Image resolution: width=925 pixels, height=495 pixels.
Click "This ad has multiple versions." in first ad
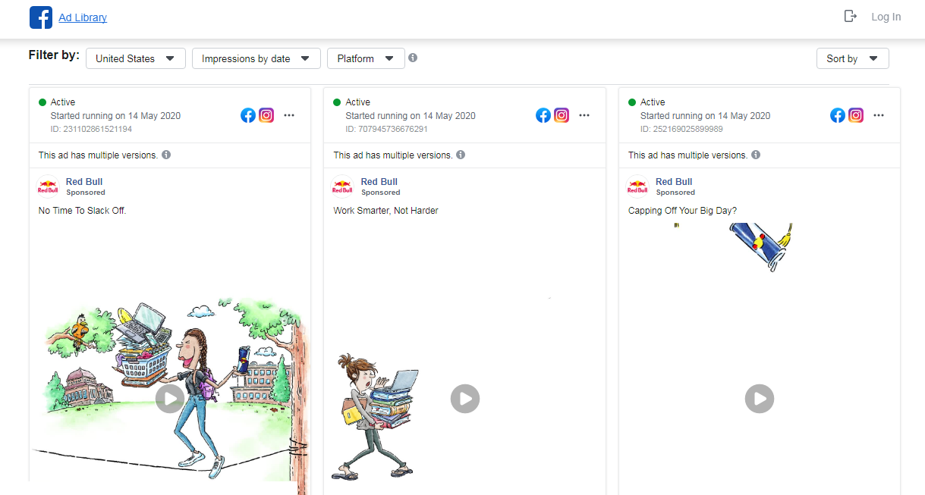(99, 155)
